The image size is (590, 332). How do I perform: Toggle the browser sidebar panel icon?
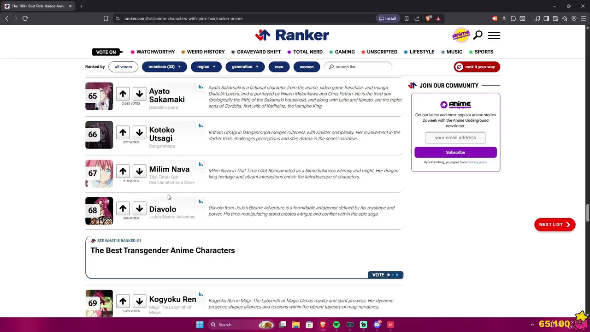[x=546, y=18]
